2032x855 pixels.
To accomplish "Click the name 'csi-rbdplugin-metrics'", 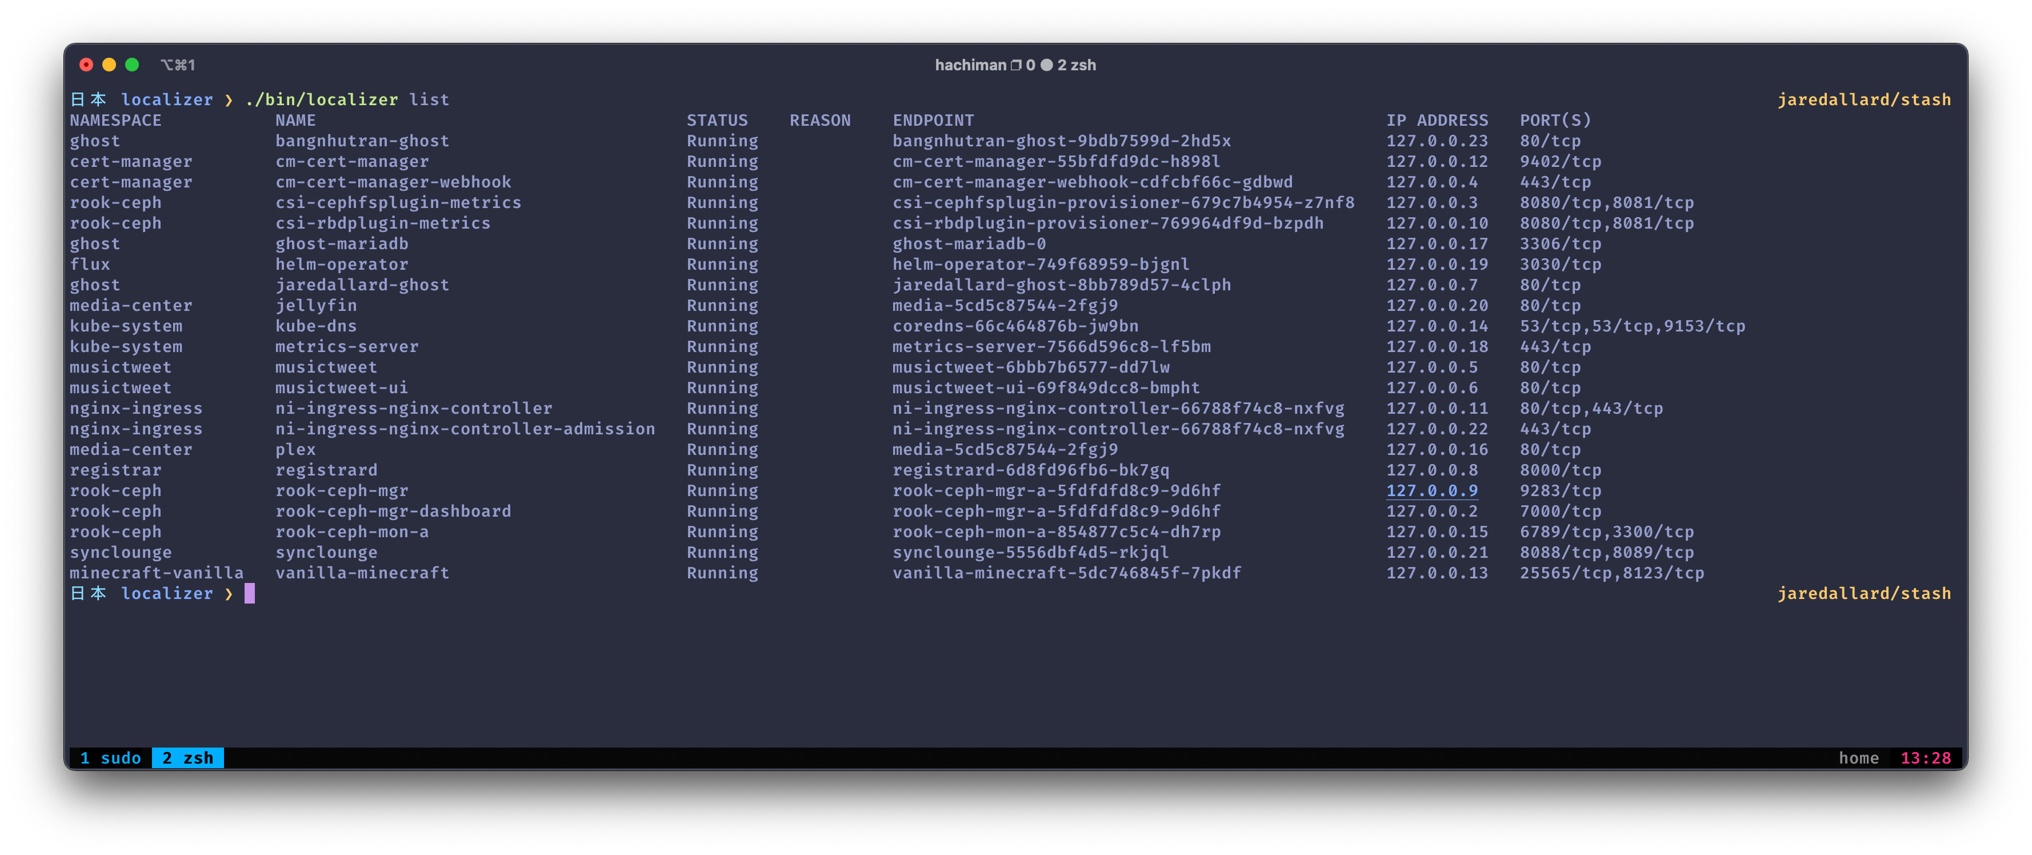I will point(383,222).
